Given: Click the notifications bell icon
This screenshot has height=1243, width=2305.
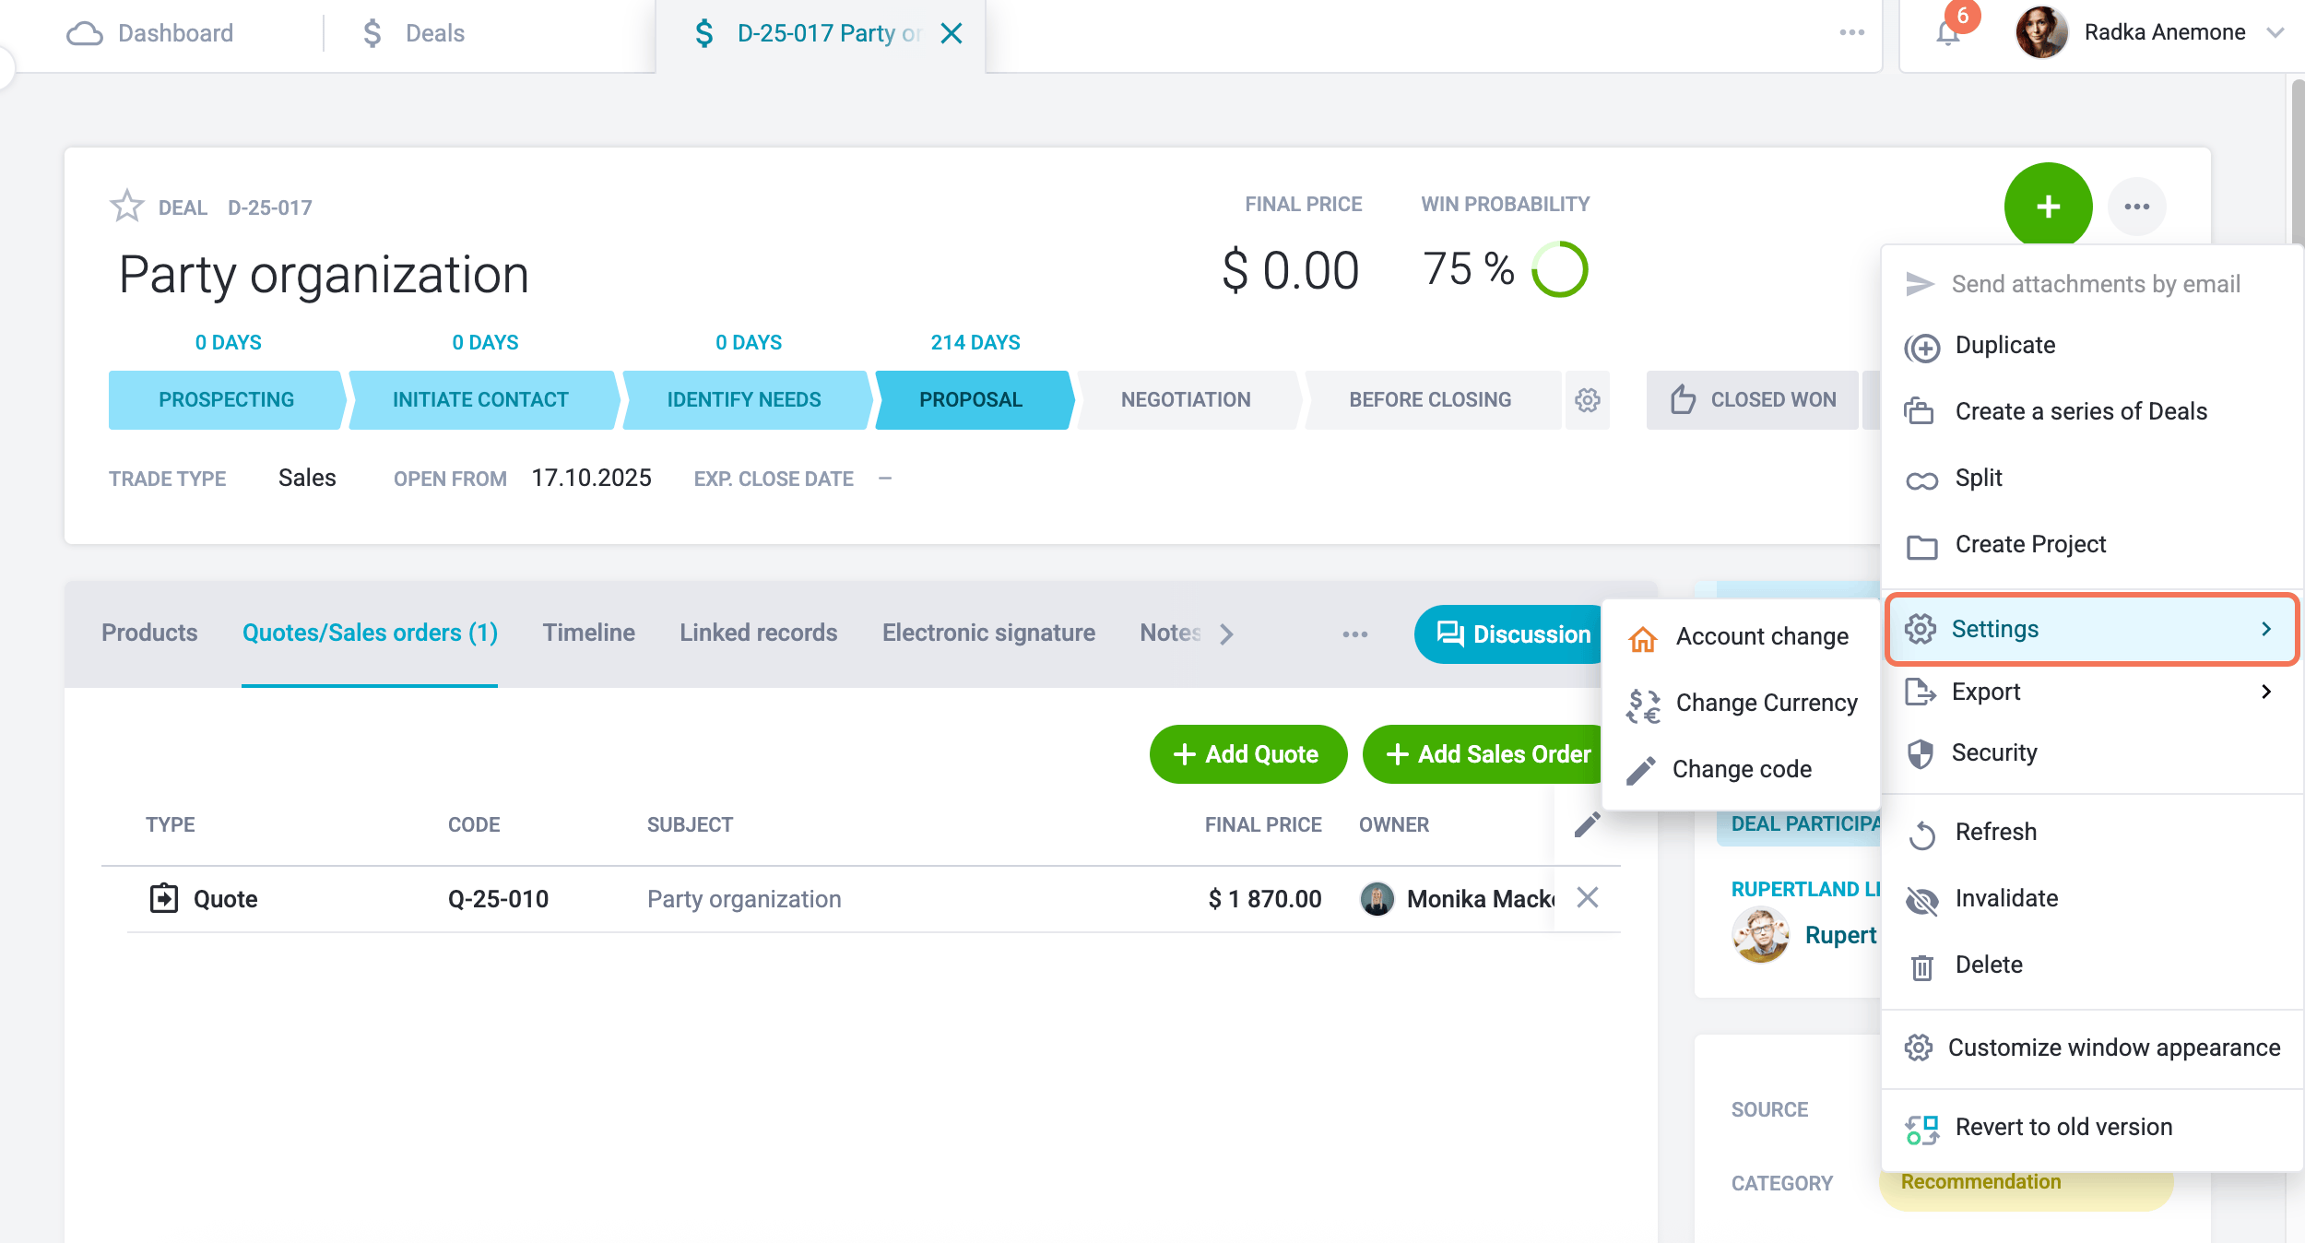Looking at the screenshot, I should tap(1947, 33).
